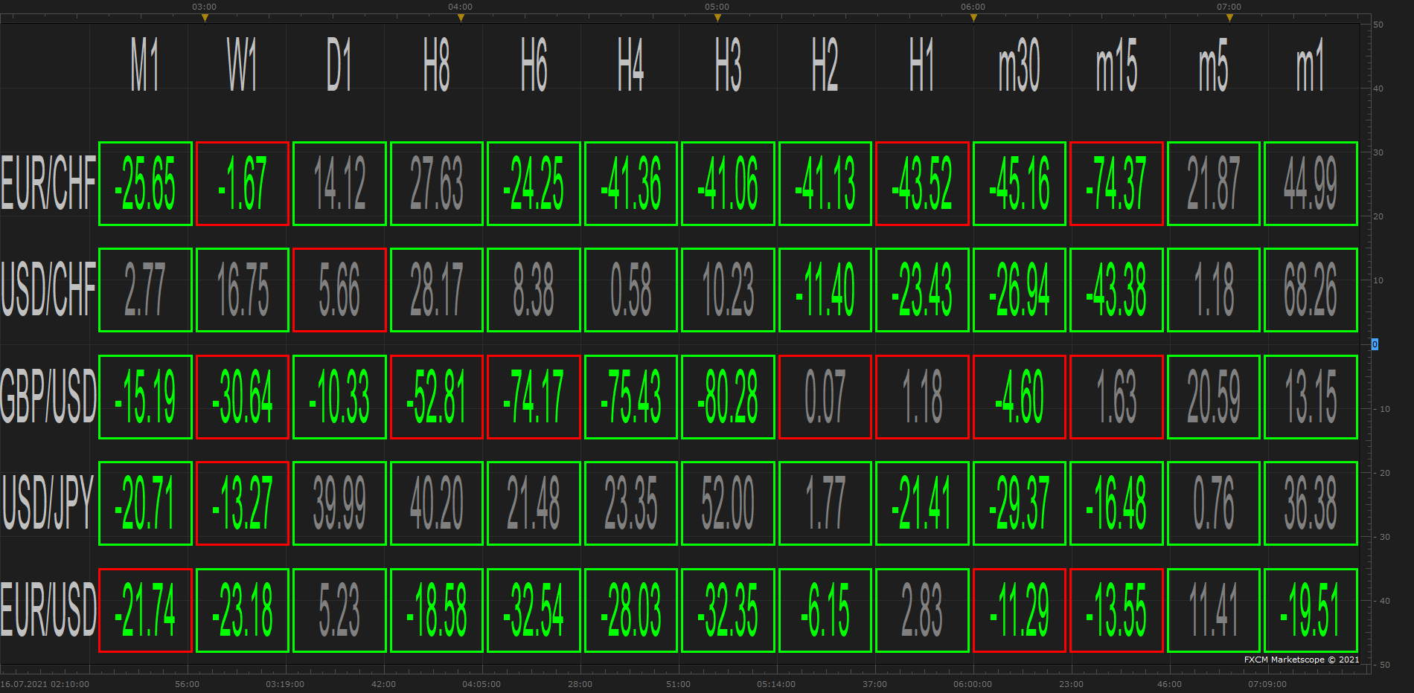Select the M1 monthly column header
Image resolution: width=1414 pixels, height=693 pixels.
[x=145, y=65]
